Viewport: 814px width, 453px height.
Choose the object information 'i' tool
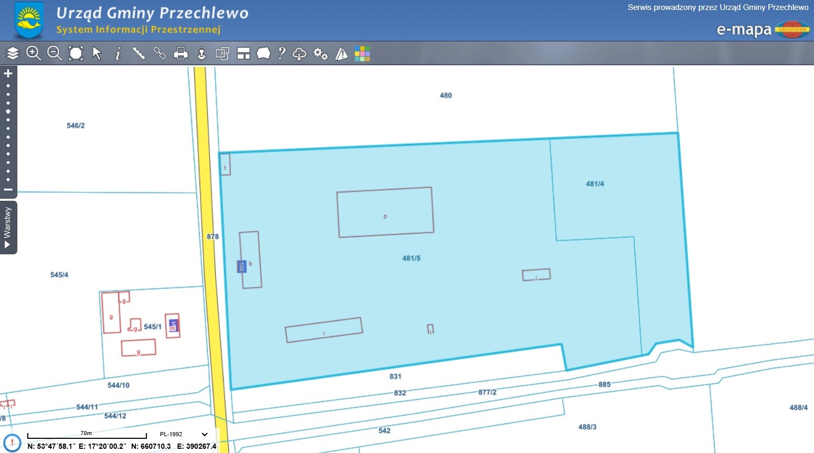point(118,53)
